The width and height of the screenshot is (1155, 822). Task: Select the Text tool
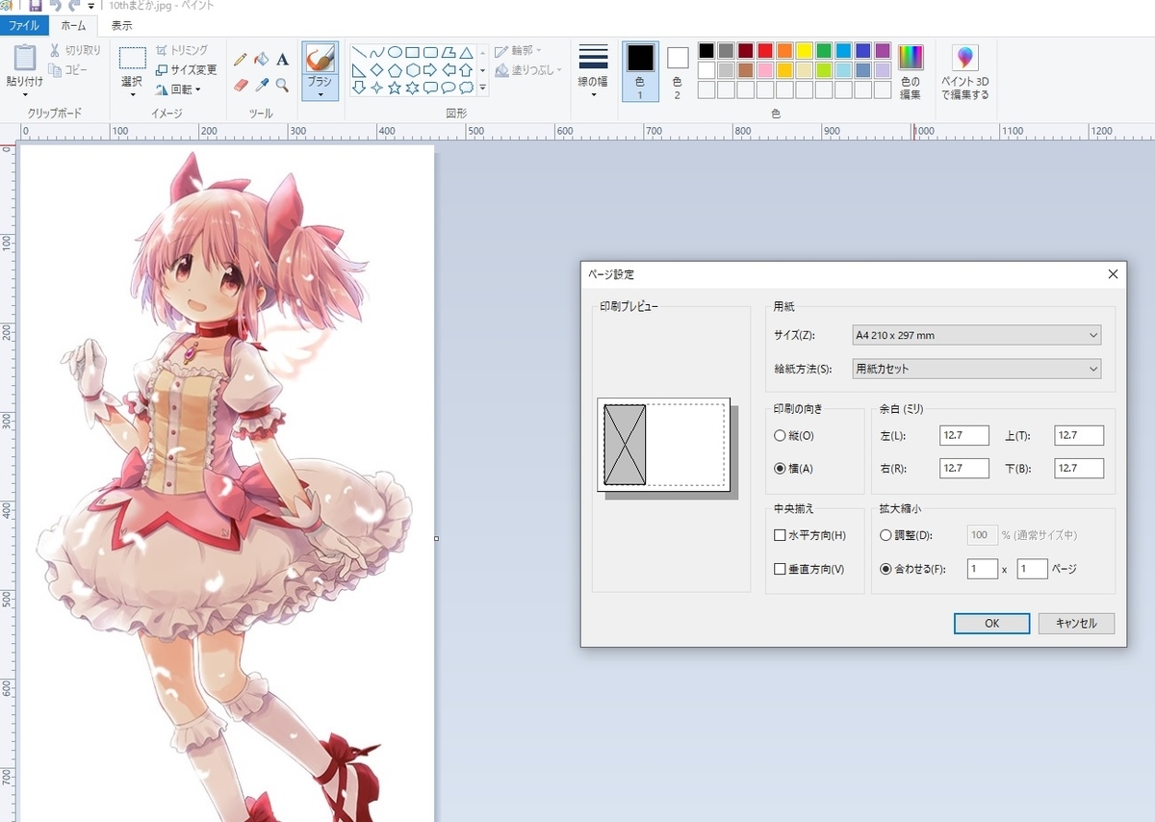click(x=282, y=60)
